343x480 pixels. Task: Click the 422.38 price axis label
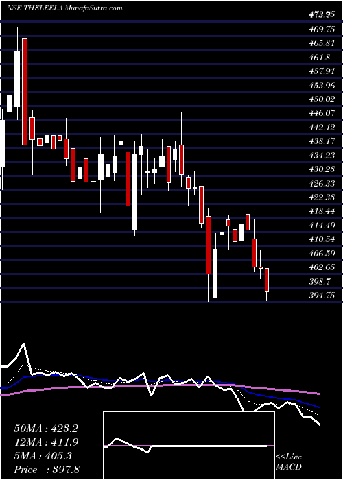pos(321,197)
